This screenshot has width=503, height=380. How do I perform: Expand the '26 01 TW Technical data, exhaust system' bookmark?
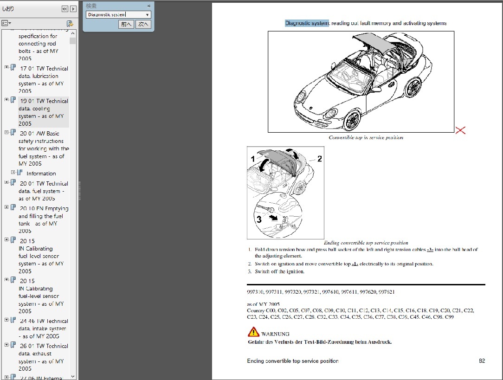6,345
